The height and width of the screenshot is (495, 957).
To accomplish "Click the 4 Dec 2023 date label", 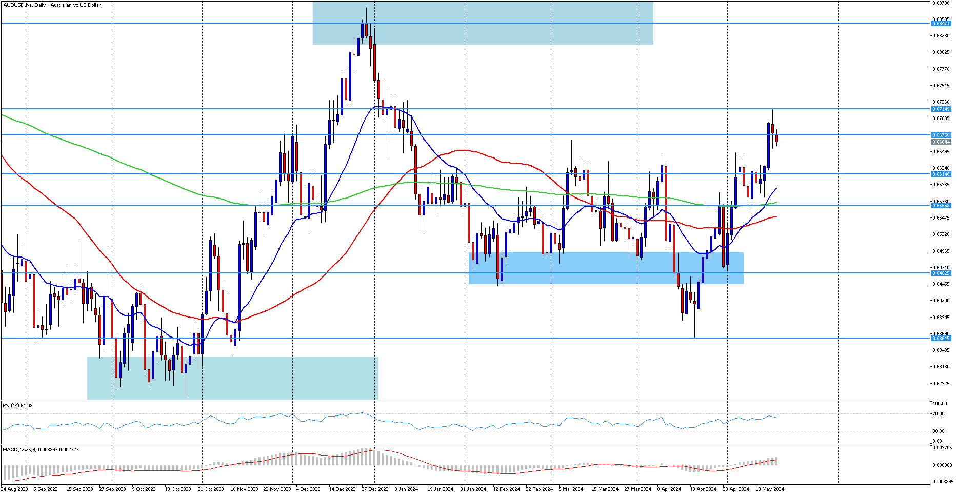I will [x=308, y=489].
